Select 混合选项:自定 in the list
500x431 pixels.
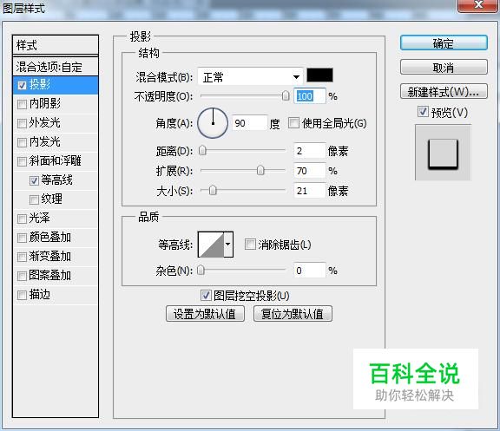pos(56,67)
